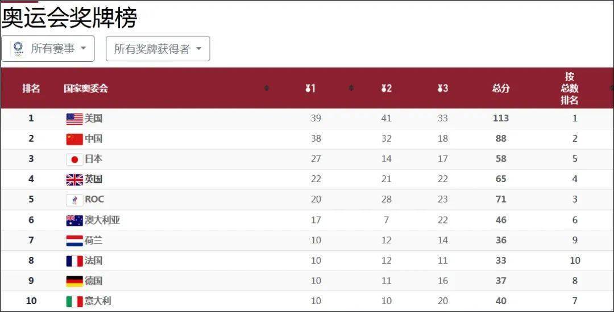Image resolution: width=614 pixels, height=312 pixels.
Task: Sort by the silver medal column icon
Action: pos(386,88)
